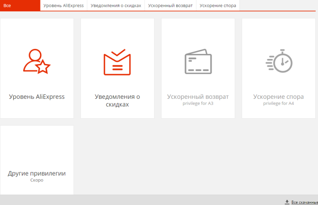The width and height of the screenshot is (318, 205).
Task: Click the 'Скоро' label under other privileges
Action: [37, 180]
